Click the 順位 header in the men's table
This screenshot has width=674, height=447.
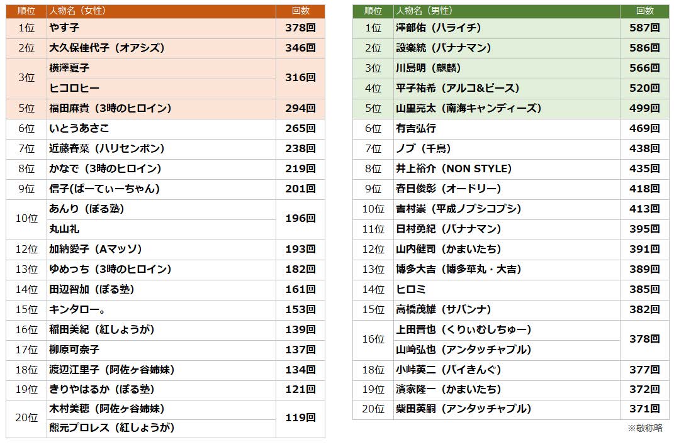point(373,11)
